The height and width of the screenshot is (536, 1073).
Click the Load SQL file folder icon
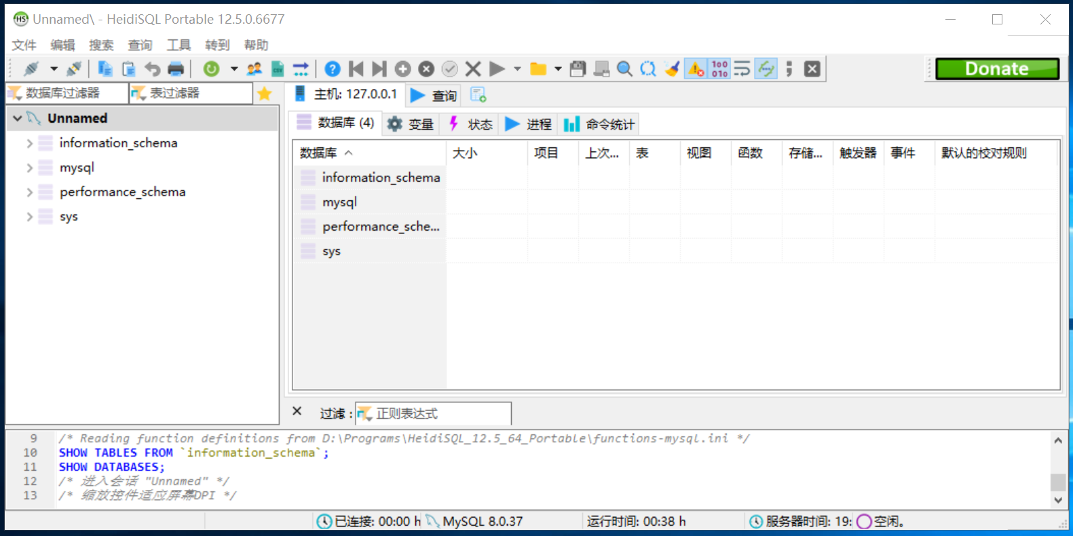[x=538, y=69]
